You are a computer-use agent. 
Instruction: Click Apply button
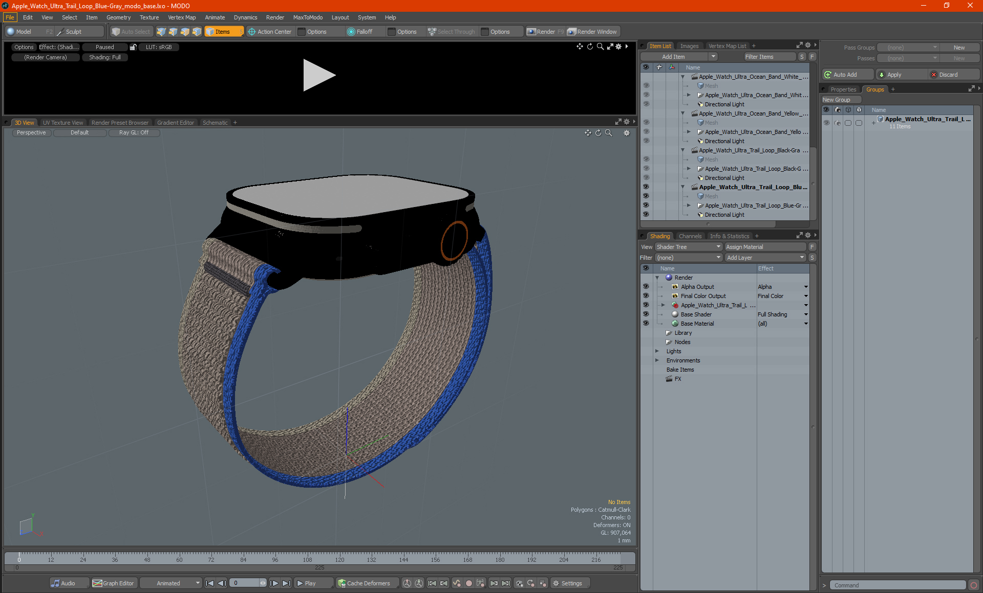901,75
